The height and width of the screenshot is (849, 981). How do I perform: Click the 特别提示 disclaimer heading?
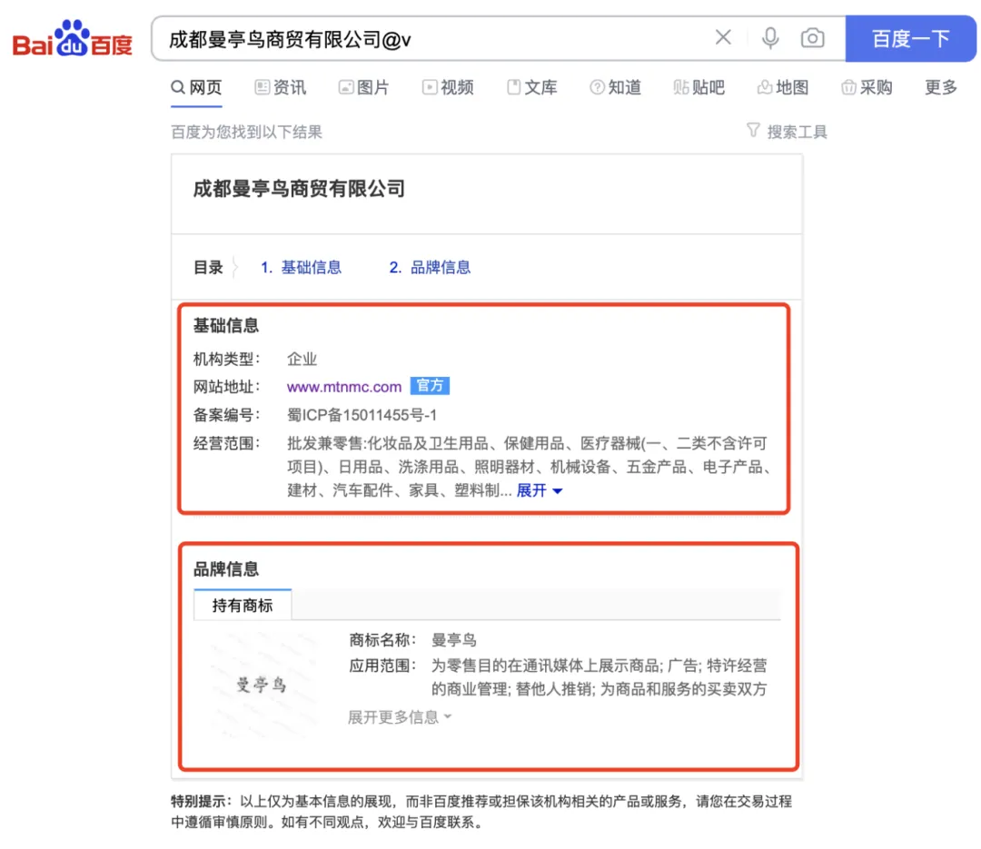click(x=202, y=802)
